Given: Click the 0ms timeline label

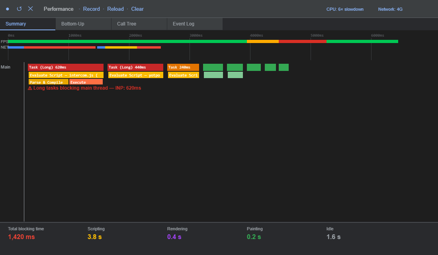Looking at the screenshot, I should tap(11, 35).
